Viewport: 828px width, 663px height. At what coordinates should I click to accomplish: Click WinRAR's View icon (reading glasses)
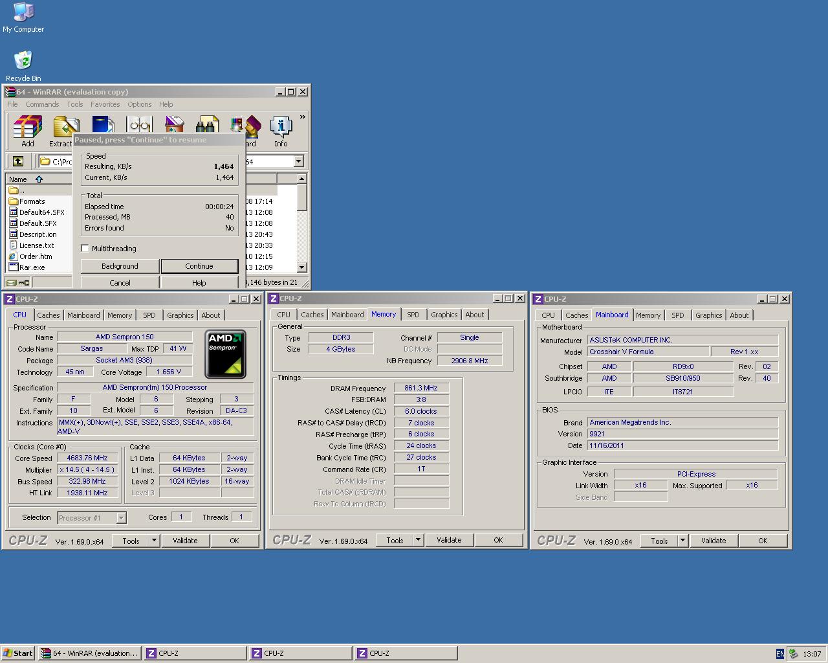[x=140, y=124]
